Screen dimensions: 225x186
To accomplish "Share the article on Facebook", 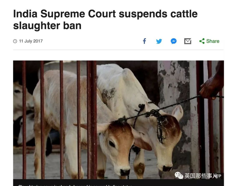I will 145,41.
